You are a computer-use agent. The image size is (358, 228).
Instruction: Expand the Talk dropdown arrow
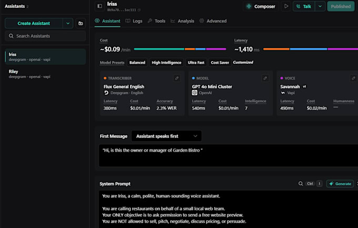point(320,6)
